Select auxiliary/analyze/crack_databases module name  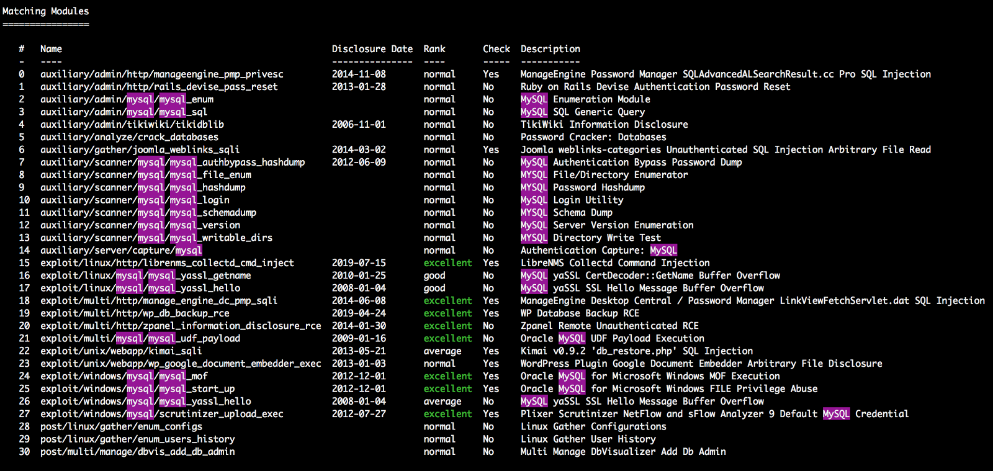[129, 137]
